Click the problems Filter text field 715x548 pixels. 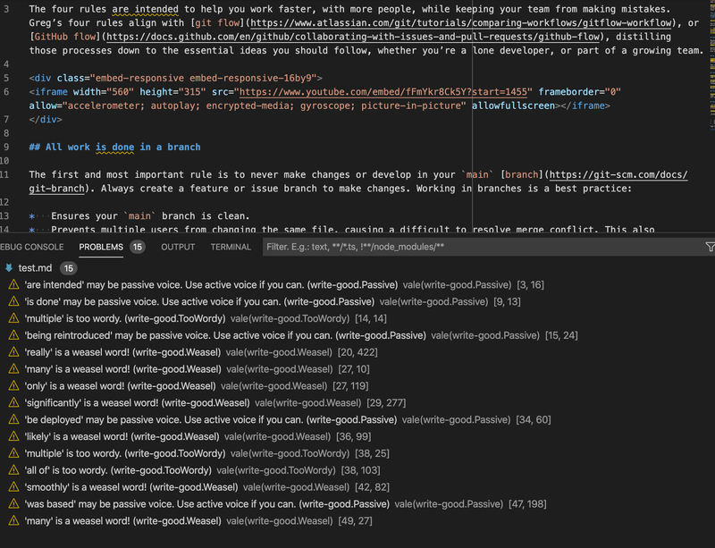(x=483, y=247)
